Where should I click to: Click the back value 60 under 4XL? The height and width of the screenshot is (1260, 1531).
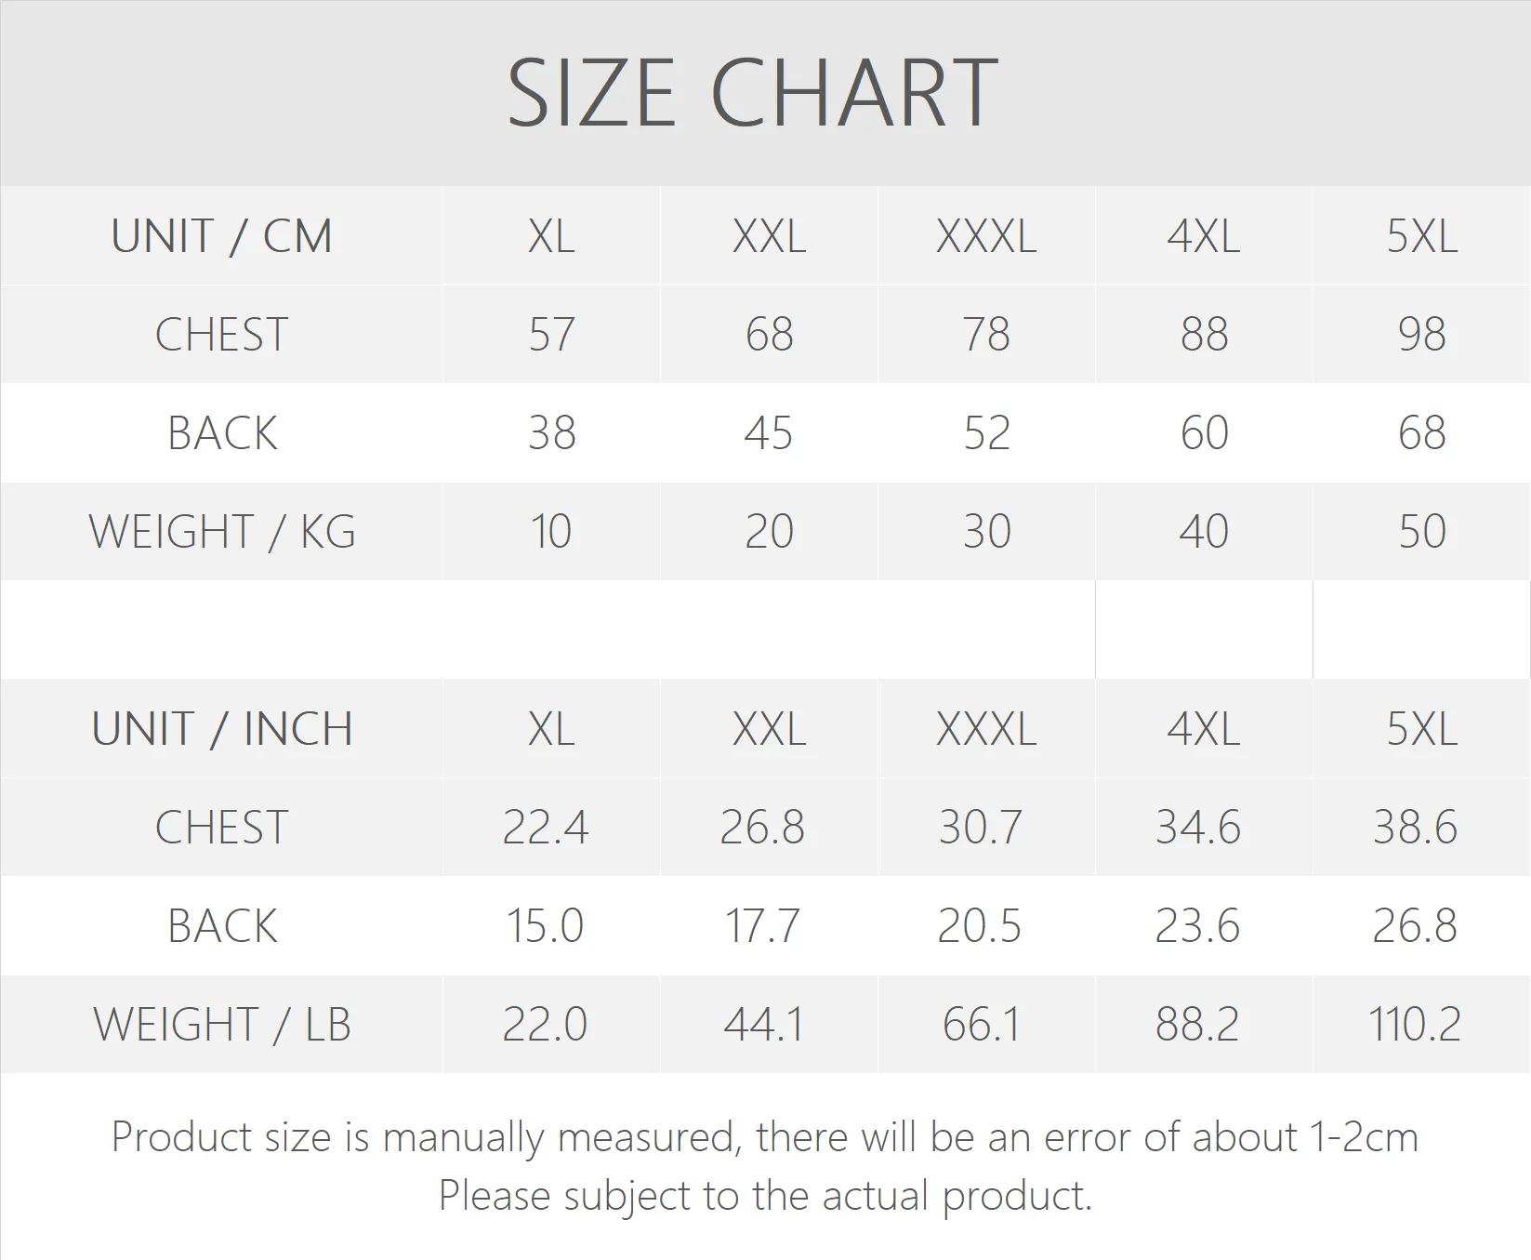tap(1203, 433)
